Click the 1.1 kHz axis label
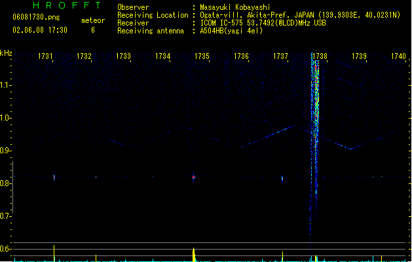The image size is (412, 262). (5, 85)
